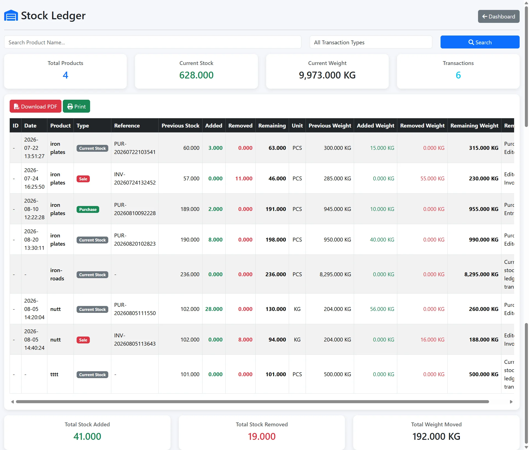Viewport: 529px width, 450px height.
Task: Click the Sale badge for INV-20260724132452
Action: pyautogui.click(x=83, y=179)
